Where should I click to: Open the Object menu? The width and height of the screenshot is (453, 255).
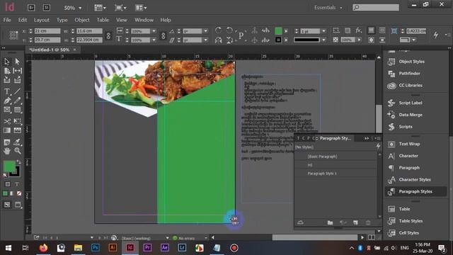click(x=82, y=20)
